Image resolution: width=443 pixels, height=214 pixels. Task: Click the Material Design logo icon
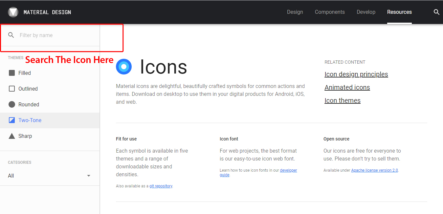13,12
